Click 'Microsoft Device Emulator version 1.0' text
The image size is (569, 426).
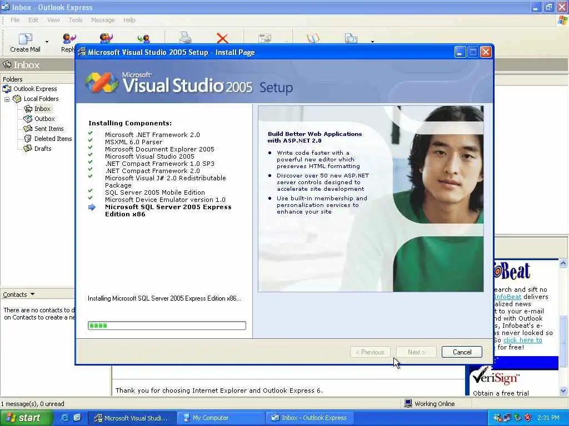click(x=165, y=200)
